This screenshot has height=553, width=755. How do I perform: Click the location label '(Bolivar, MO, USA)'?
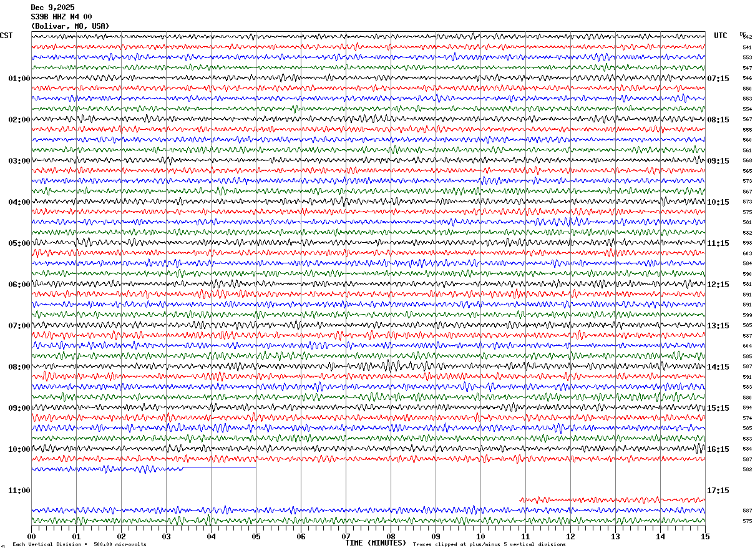pyautogui.click(x=70, y=26)
